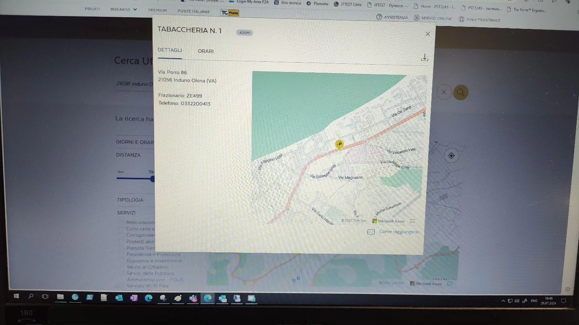Tick the Prenota Turno checkbox
The height and width of the screenshot is (325, 579).
(x=121, y=248)
